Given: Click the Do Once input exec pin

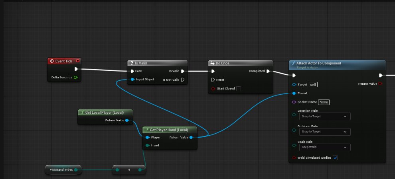Looking at the screenshot, I should 213,71.
